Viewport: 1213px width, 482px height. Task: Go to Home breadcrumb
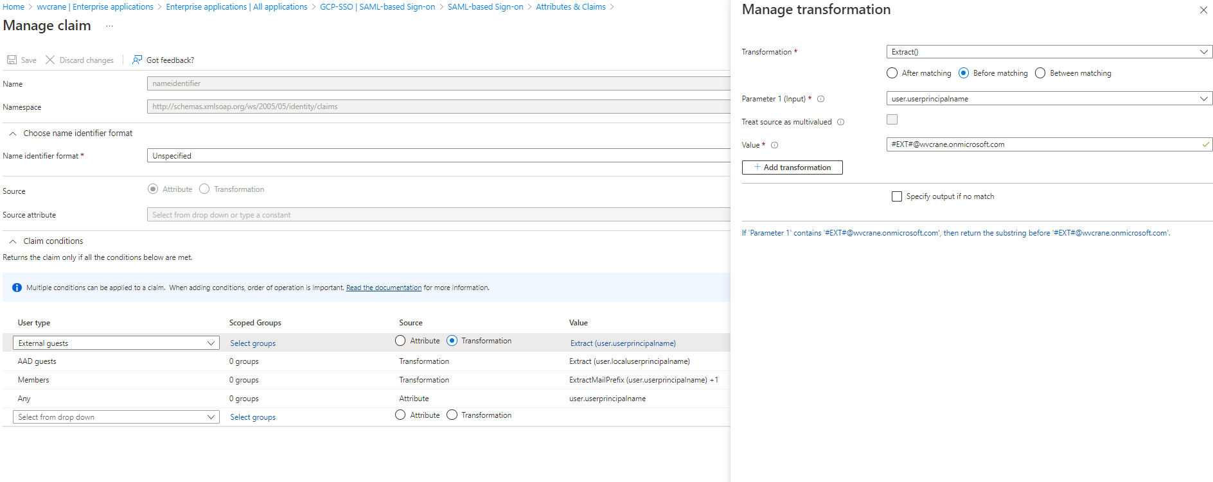pos(13,6)
